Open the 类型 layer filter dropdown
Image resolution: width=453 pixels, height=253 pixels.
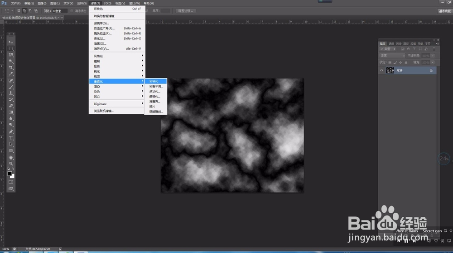coord(388,49)
